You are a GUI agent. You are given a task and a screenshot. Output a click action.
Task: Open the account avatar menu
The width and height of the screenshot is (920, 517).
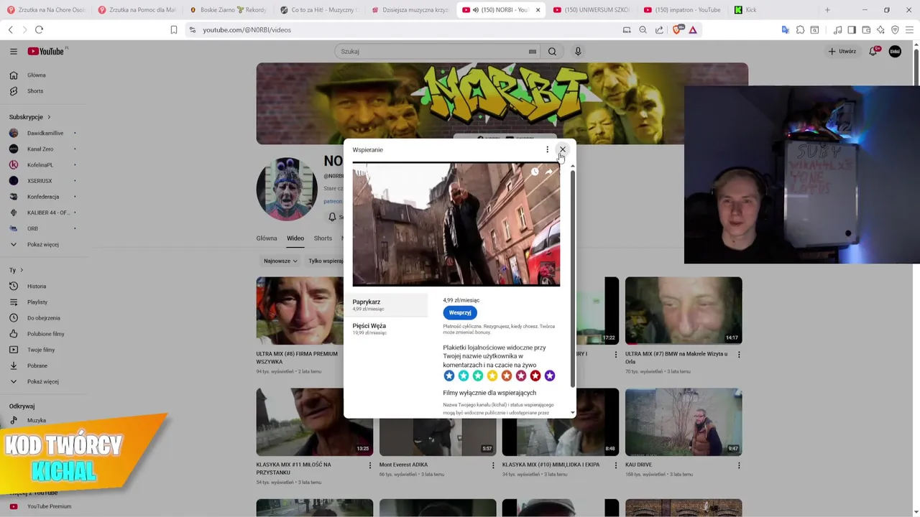point(895,51)
